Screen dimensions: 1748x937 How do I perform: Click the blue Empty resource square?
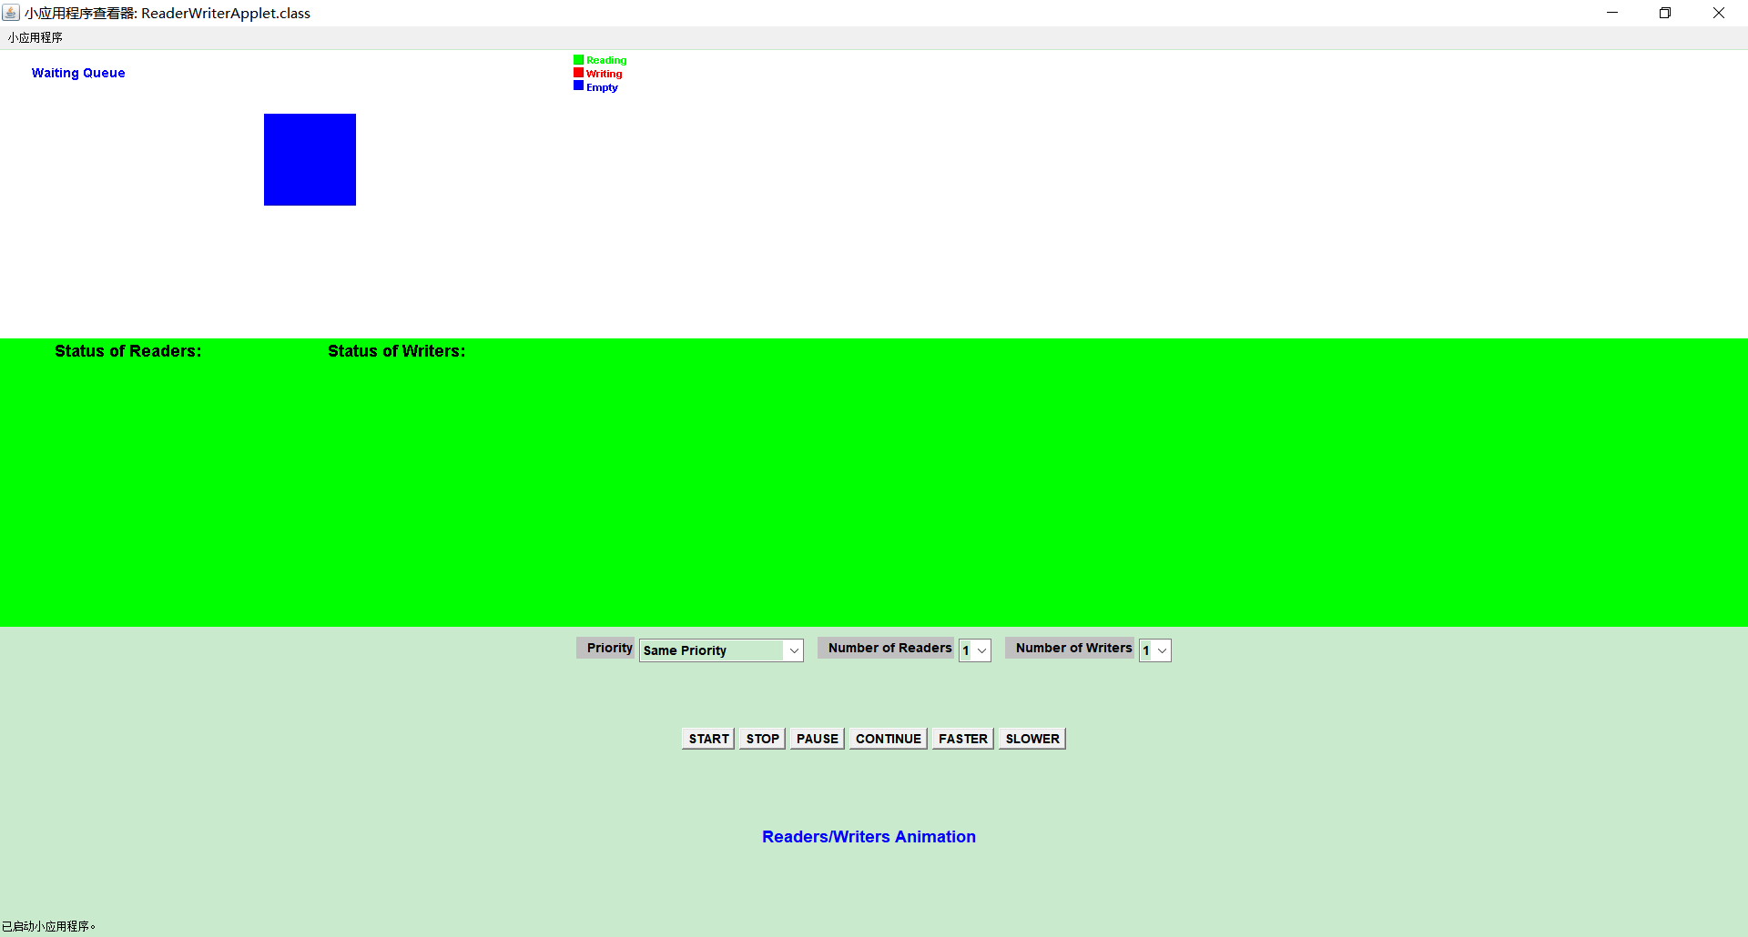310,159
